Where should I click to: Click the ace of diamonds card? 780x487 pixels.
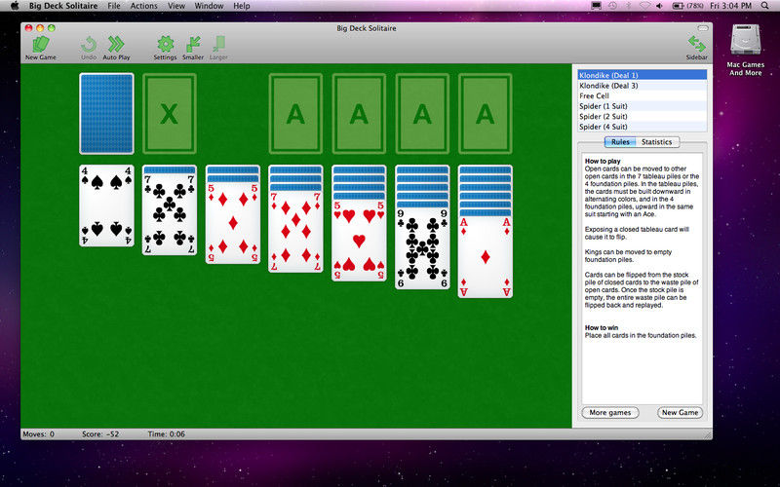point(486,257)
